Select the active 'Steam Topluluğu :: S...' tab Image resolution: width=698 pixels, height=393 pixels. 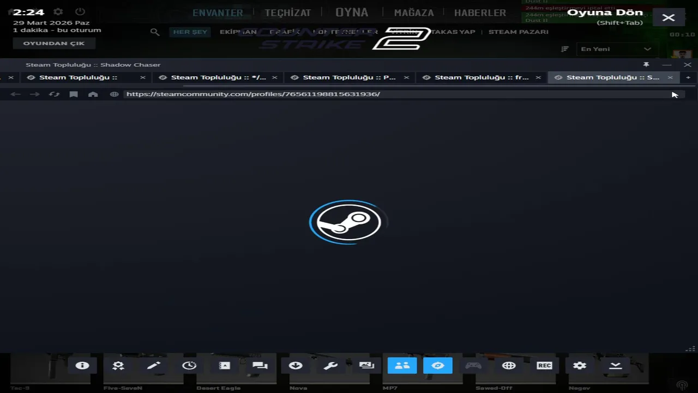point(612,78)
